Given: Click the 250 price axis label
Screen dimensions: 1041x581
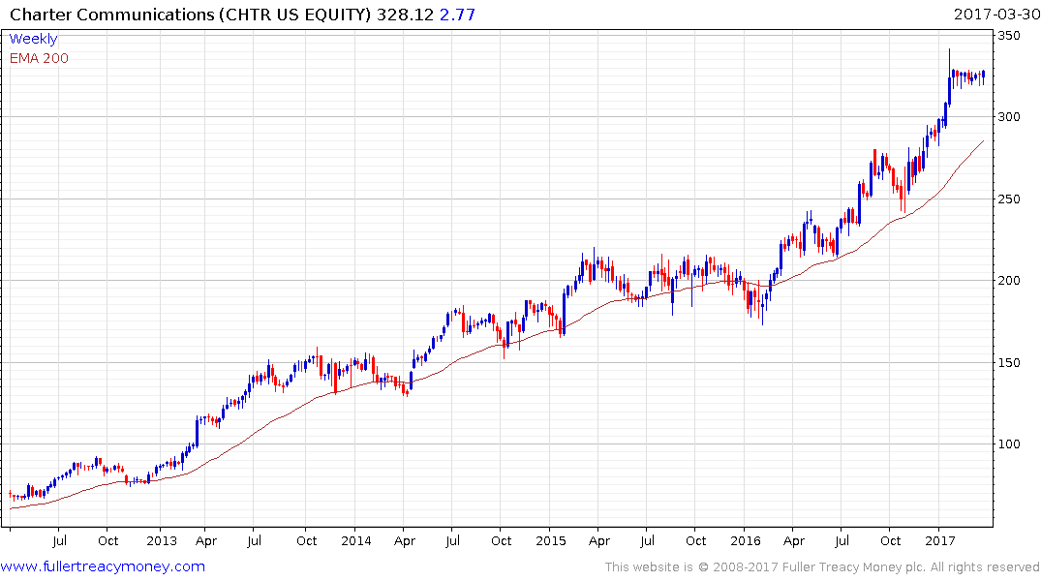Looking at the screenshot, I should [x=1009, y=199].
